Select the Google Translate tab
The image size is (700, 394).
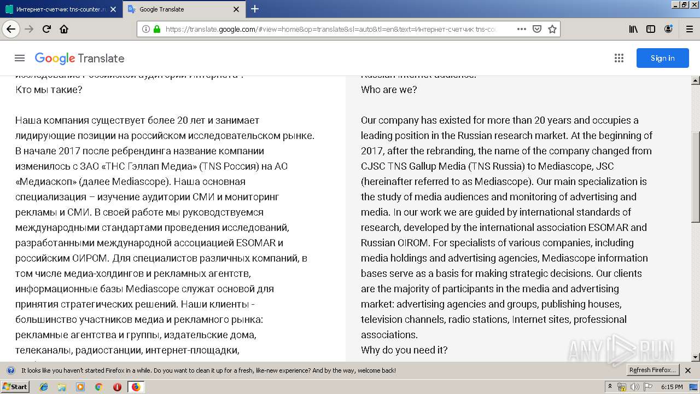pyautogui.click(x=184, y=9)
